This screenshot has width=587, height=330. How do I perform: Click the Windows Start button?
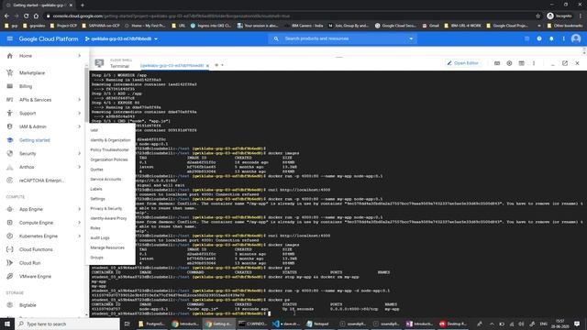tap(7, 324)
